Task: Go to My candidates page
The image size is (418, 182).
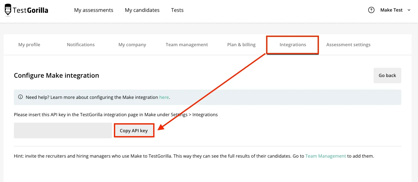Action: pos(142,10)
